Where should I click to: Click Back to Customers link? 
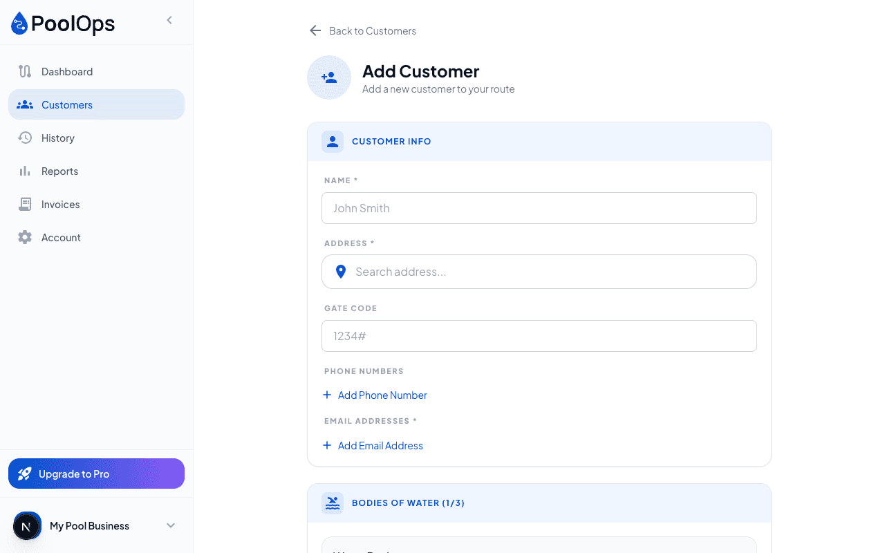pos(373,30)
